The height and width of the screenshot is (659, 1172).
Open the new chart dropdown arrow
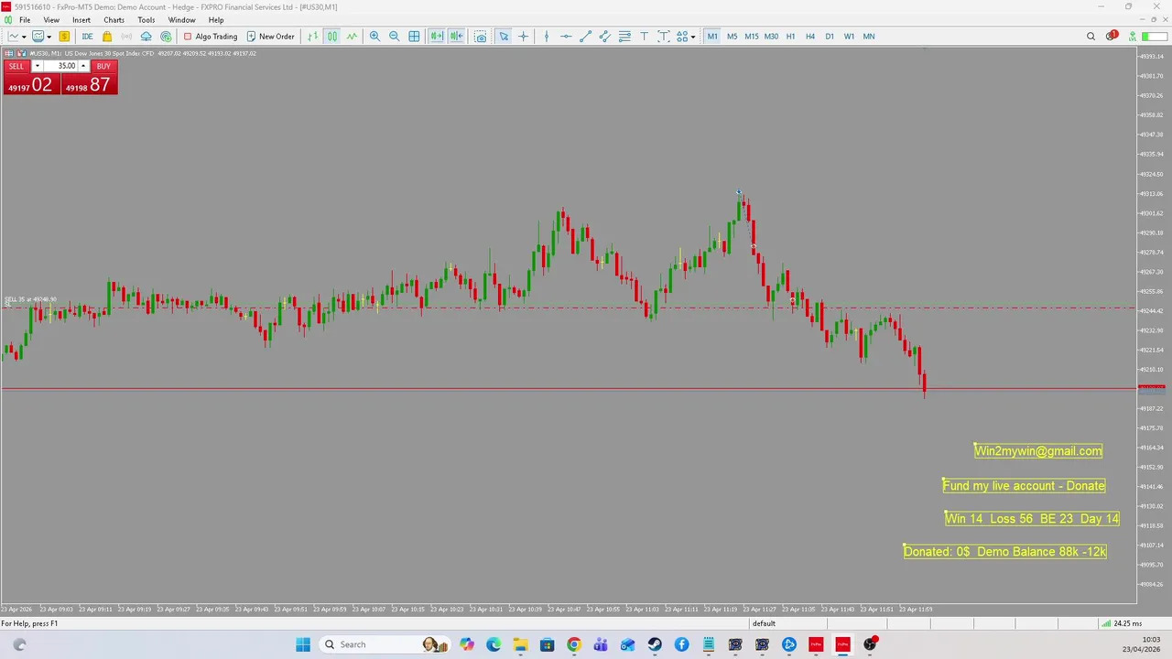click(24, 37)
